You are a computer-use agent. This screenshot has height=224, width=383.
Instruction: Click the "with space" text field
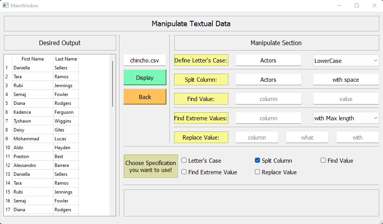345,79
